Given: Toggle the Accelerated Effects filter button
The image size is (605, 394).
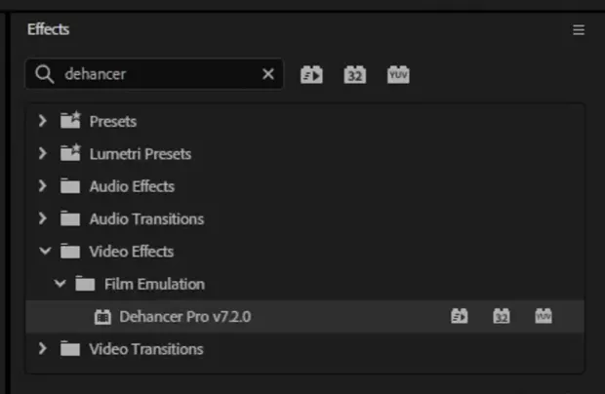Looking at the screenshot, I should 311,74.
